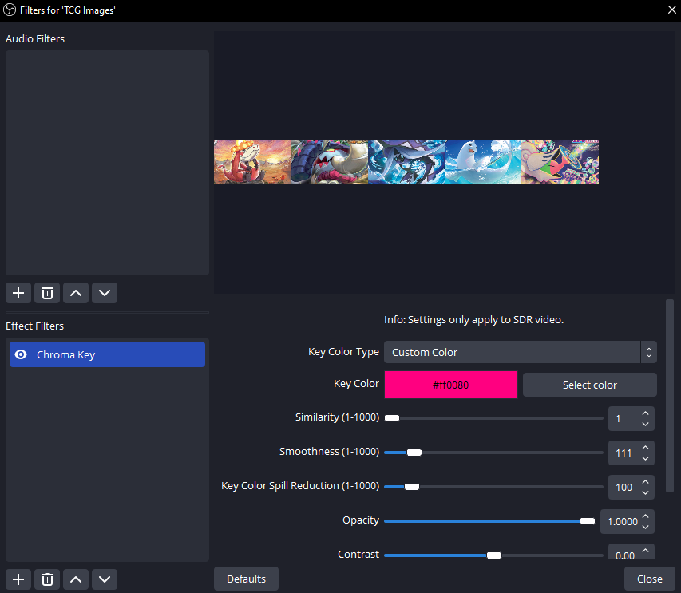The image size is (681, 593).
Task: Click the 'Key Color Type' label
Action: click(x=343, y=352)
